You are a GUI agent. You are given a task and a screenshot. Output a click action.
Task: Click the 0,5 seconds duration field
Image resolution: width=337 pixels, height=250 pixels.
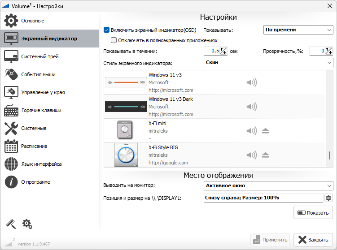point(212,51)
